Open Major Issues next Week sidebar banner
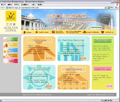The image size is (120, 102). pos(11,50)
